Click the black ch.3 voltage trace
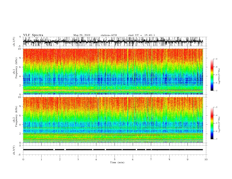The height and width of the screenshot is (179, 232). pos(113,150)
